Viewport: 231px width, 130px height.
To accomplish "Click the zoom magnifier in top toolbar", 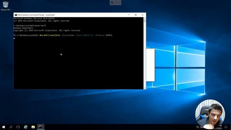I will coord(112,3).
